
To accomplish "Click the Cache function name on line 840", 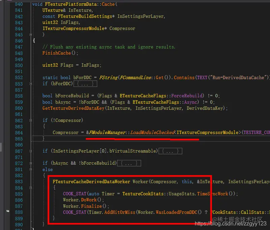I will (108, 4).
